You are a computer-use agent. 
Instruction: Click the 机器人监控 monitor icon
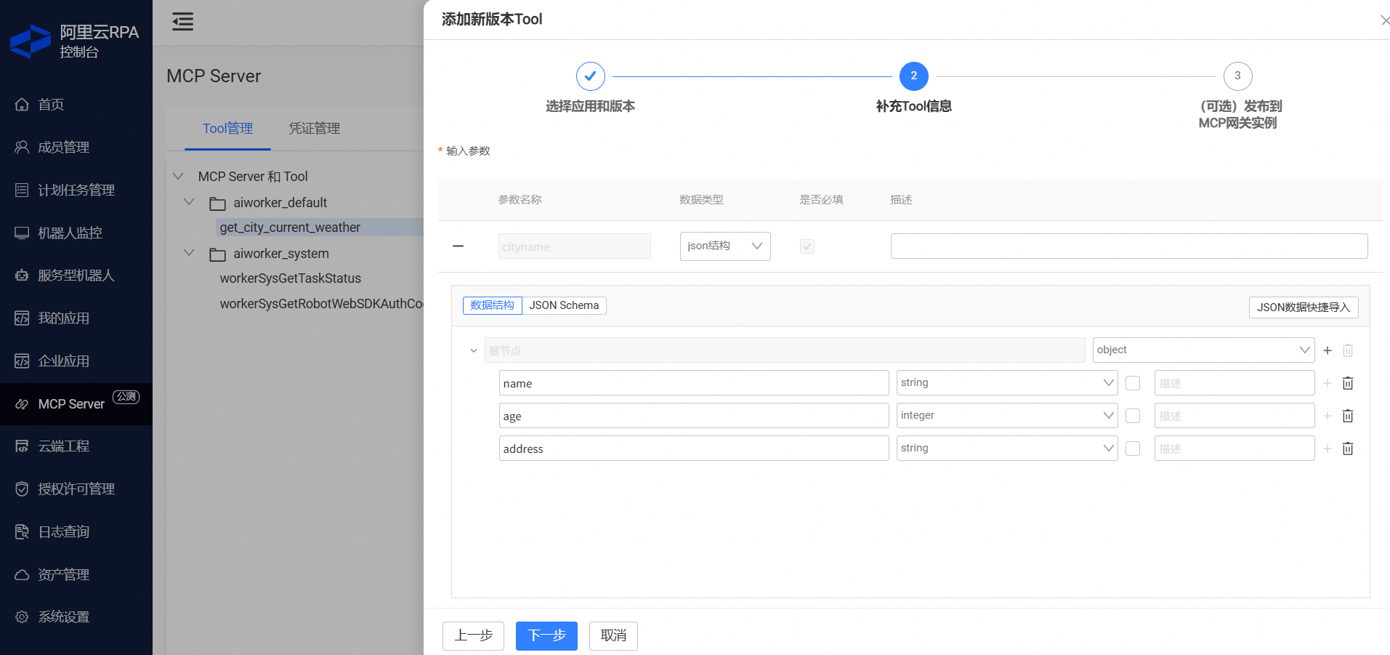pyautogui.click(x=22, y=233)
